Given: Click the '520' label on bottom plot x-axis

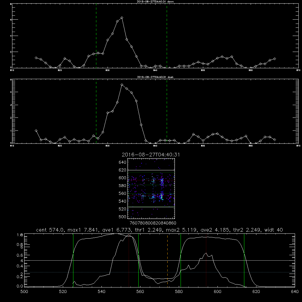Looking at the screenshot, I should pyautogui.click(x=63, y=292).
